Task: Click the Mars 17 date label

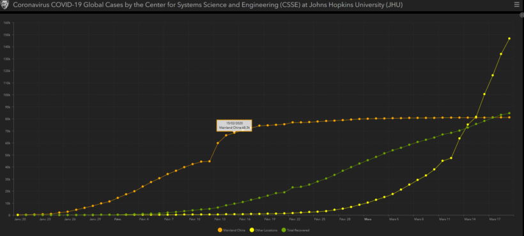Action: [x=495, y=219]
